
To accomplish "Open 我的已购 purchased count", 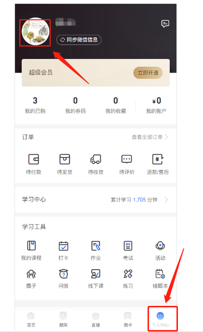I will click(x=35, y=105).
